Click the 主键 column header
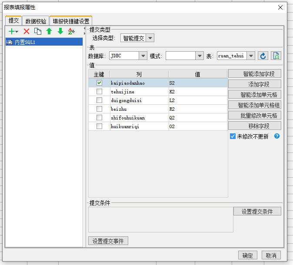Image resolution: width=293 pixels, height=265 pixels. [x=99, y=74]
